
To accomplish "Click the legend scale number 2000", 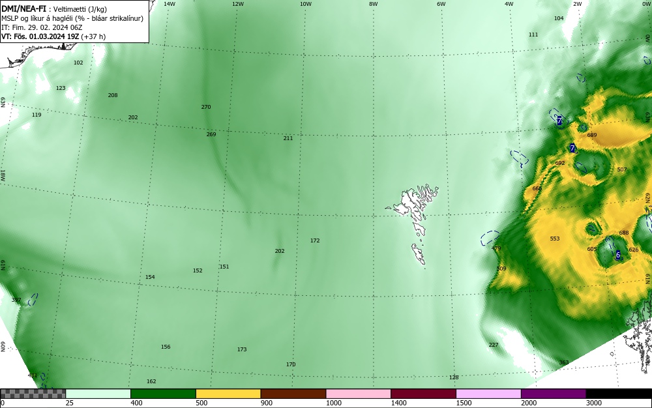I will [x=529, y=403].
